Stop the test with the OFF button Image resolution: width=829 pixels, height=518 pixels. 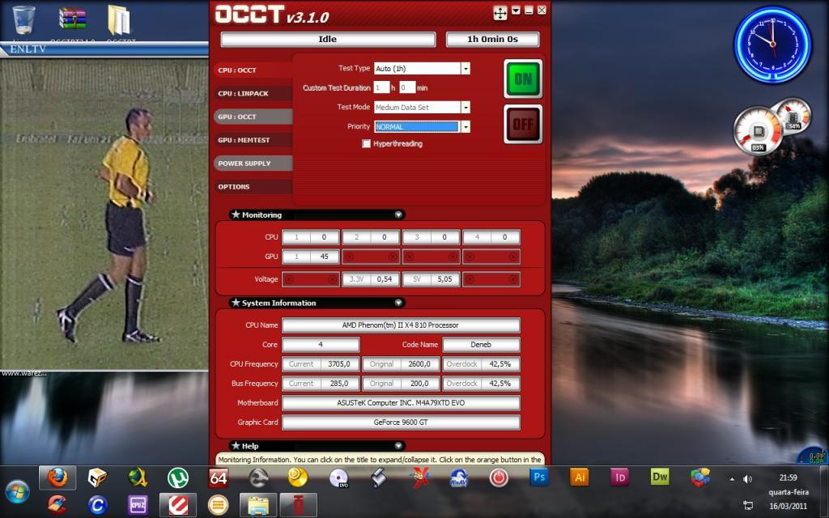point(523,124)
